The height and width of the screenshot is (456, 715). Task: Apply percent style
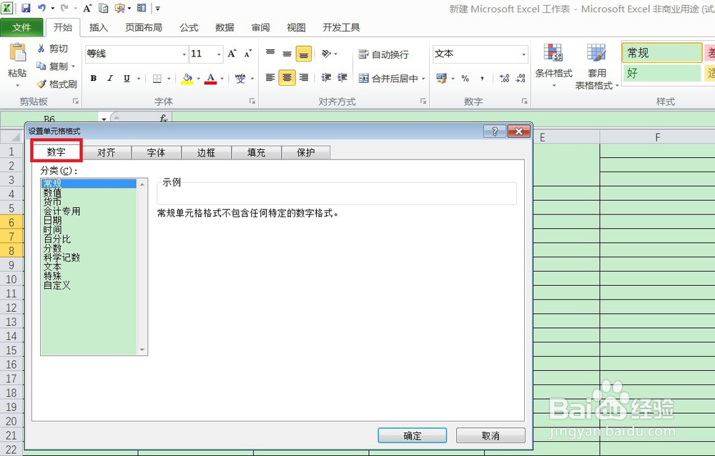click(465, 79)
